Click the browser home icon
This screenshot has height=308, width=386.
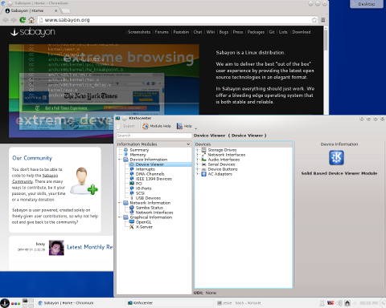point(31,20)
